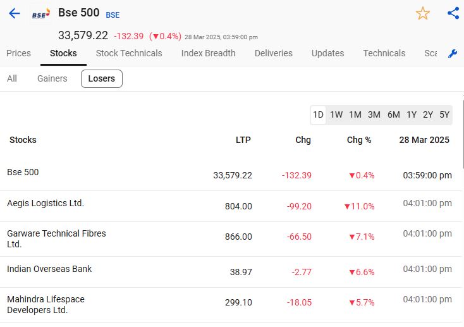This screenshot has width=464, height=327.
Task: Switch to the Prices tab
Action: pyautogui.click(x=18, y=53)
